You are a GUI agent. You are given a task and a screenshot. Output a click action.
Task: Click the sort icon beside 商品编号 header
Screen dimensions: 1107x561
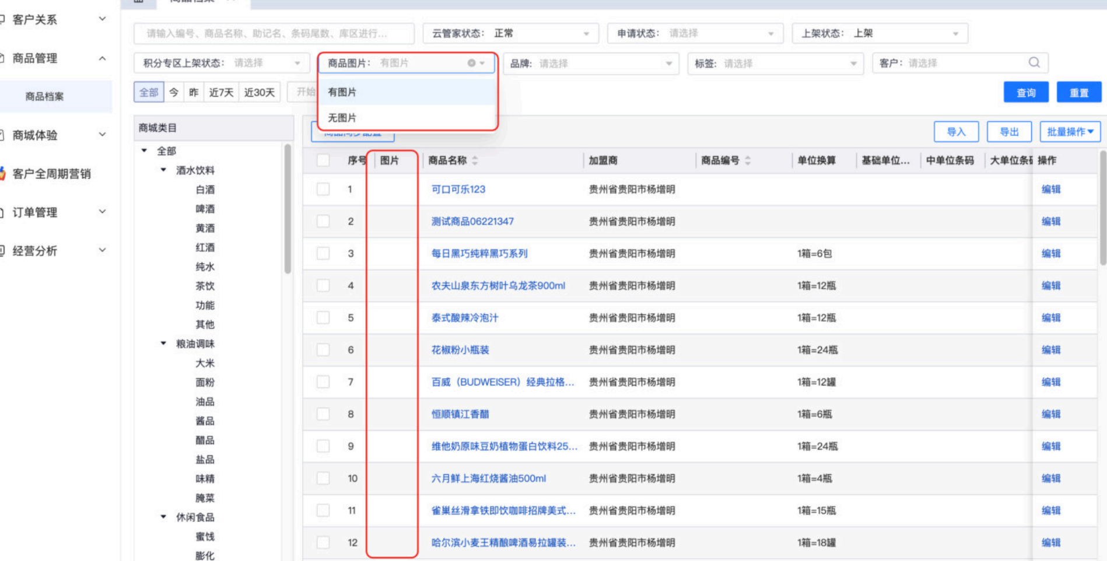point(748,160)
